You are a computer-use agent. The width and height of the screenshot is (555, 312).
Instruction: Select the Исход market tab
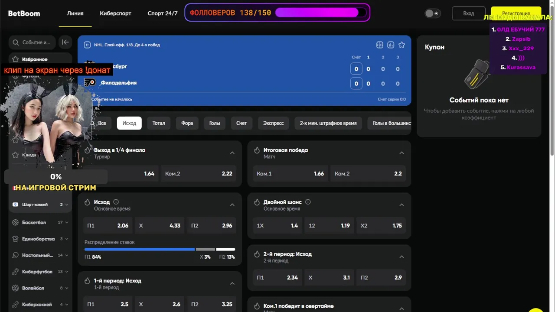pyautogui.click(x=129, y=123)
